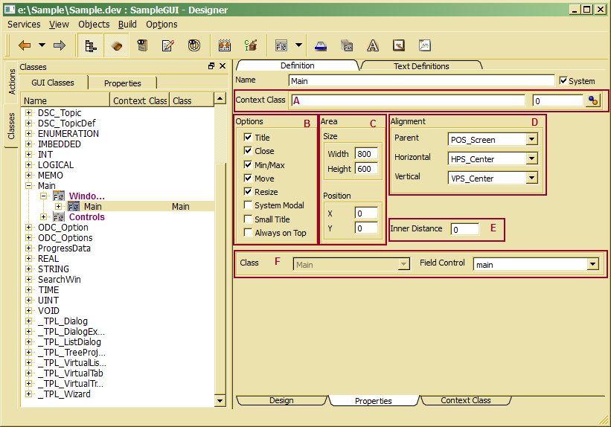The height and width of the screenshot is (427, 611).
Task: Select the ProgressData class in tree
Action: click(x=64, y=248)
